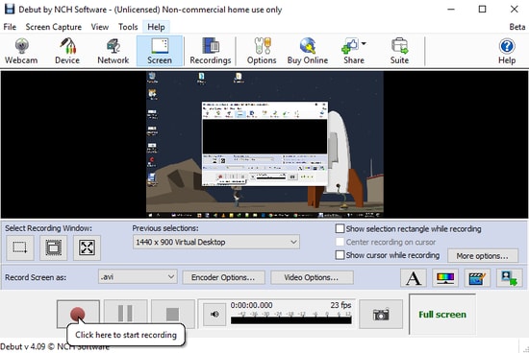529x353 pixels.
Task: Click the More options button
Action: (x=483, y=256)
